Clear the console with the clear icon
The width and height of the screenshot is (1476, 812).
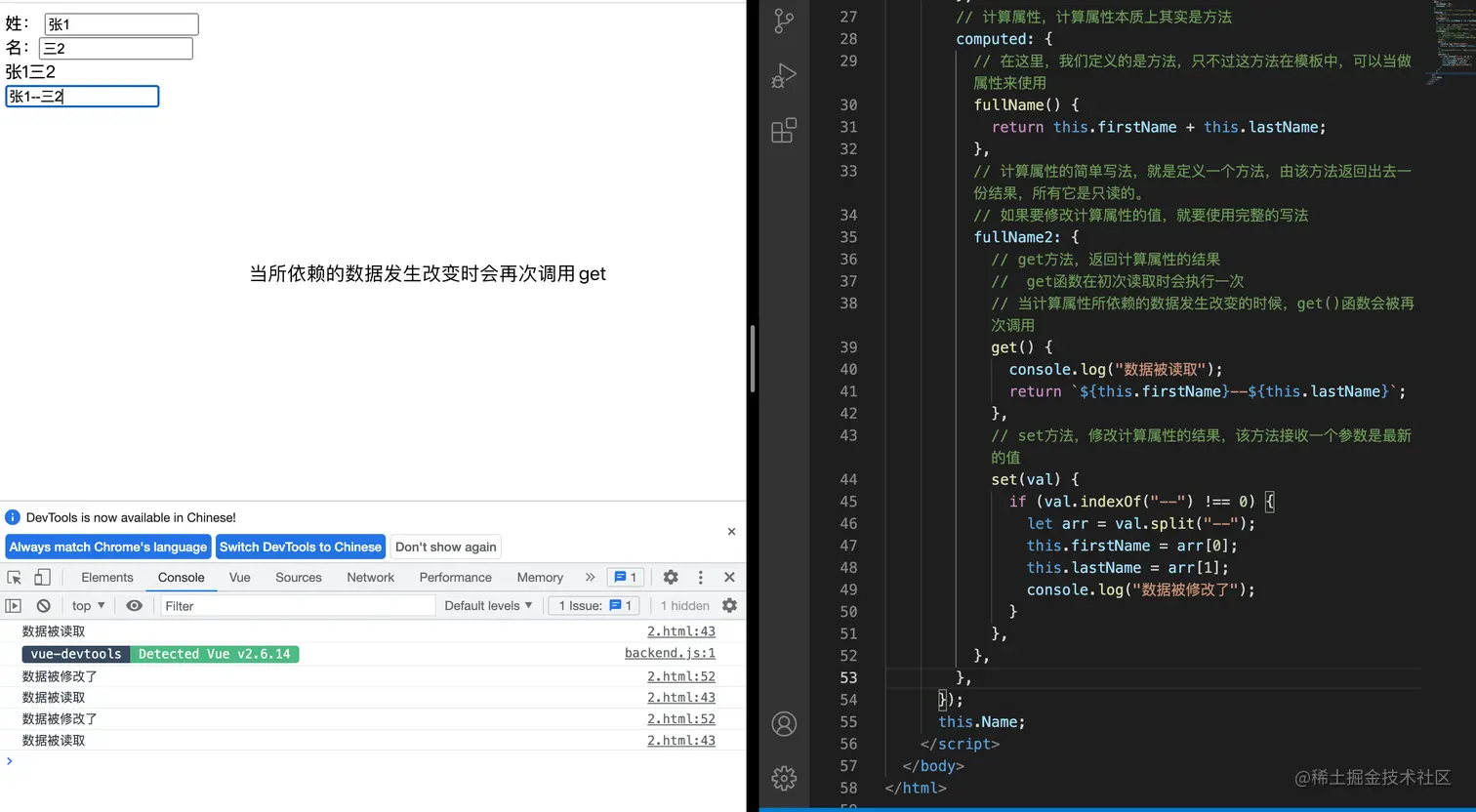coord(43,606)
